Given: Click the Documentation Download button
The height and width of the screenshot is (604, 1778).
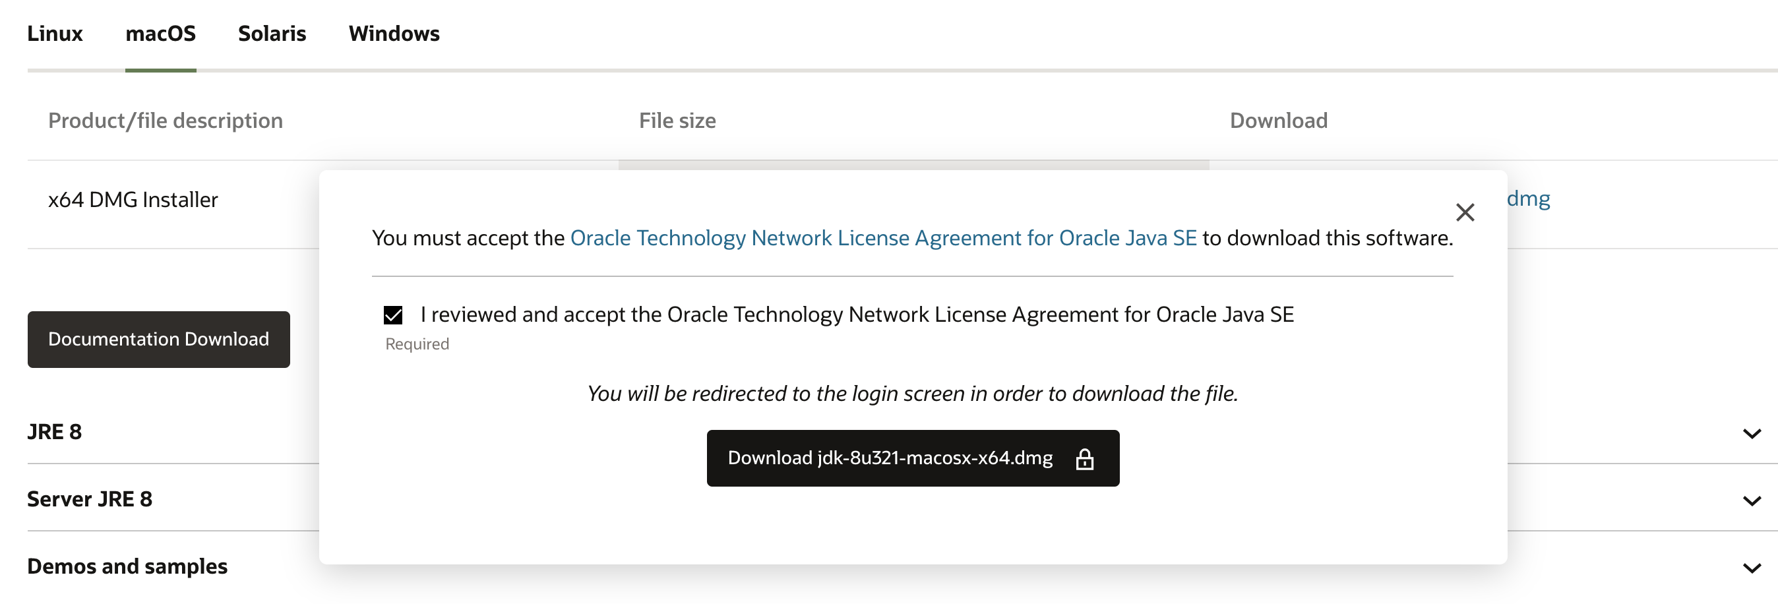Looking at the screenshot, I should (x=159, y=339).
